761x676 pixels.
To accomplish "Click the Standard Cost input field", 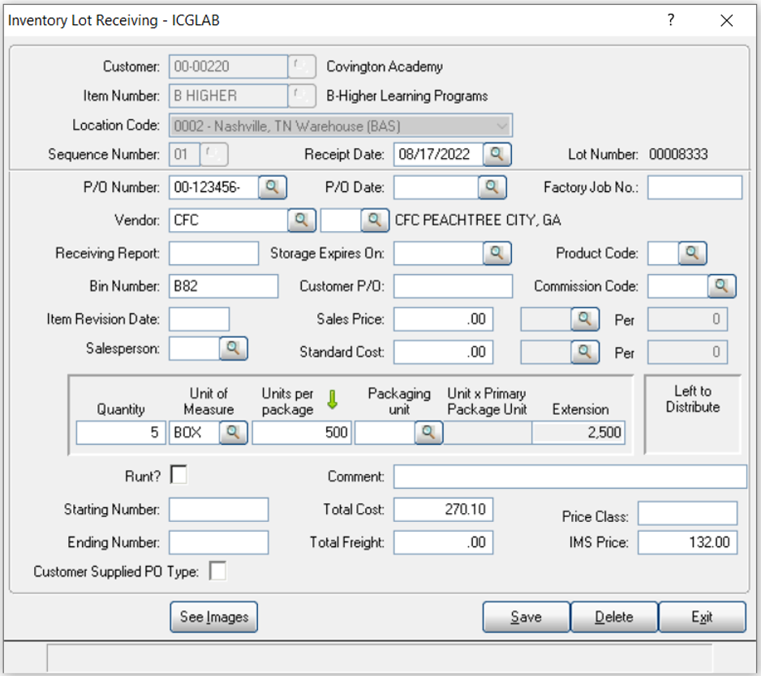I will (x=443, y=352).
